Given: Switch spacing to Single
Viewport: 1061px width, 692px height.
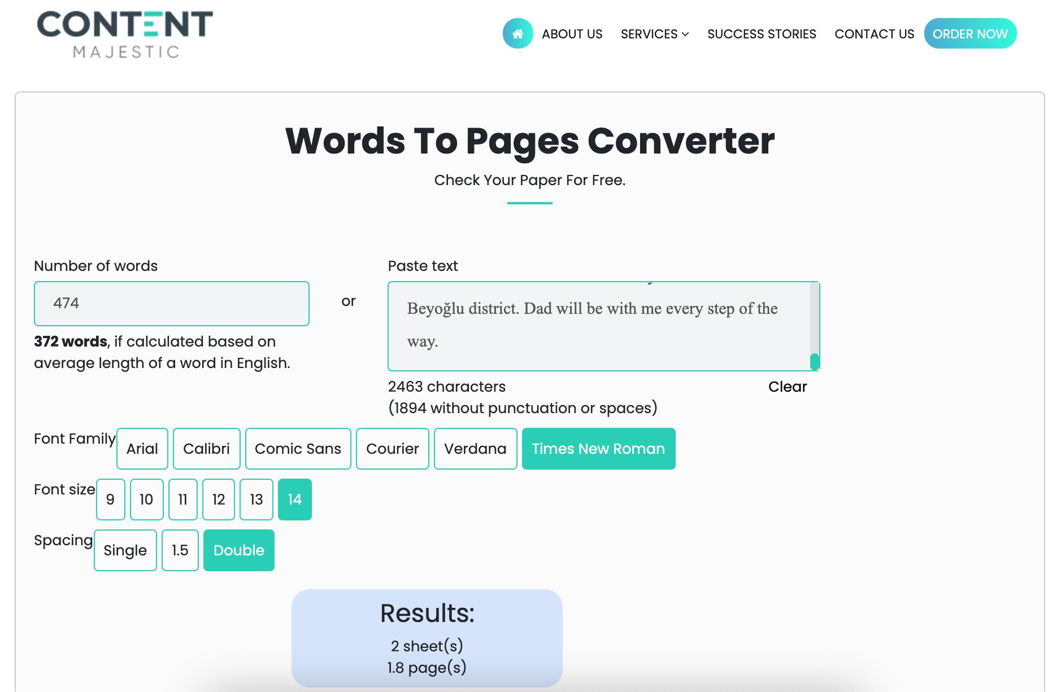Looking at the screenshot, I should (125, 550).
